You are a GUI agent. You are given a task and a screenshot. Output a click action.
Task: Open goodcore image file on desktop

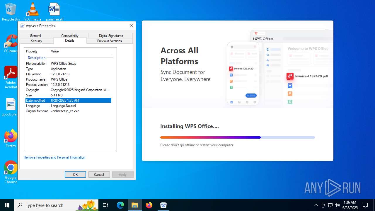[x=11, y=107]
